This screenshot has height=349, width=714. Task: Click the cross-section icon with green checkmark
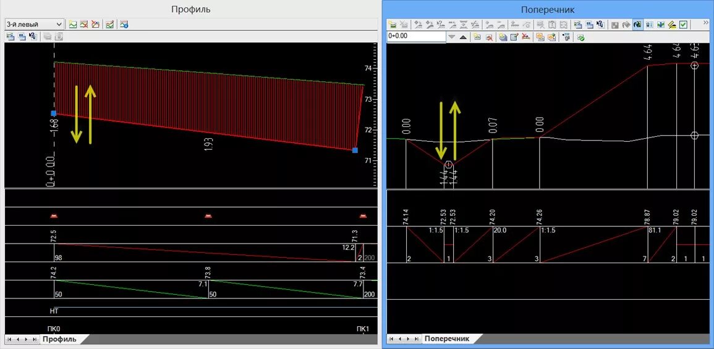(x=580, y=37)
